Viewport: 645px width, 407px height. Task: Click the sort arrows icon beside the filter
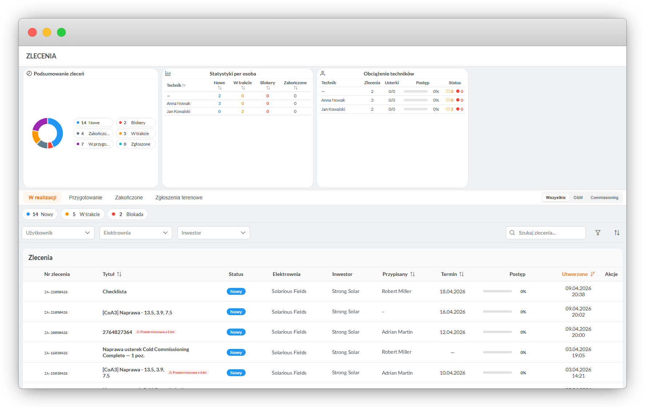pos(617,233)
